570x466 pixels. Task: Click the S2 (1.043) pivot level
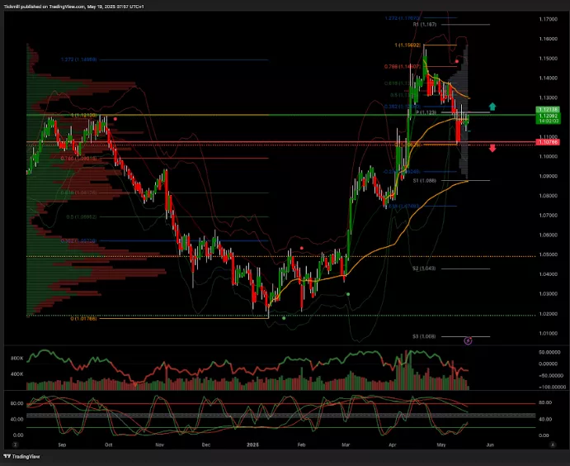[x=423, y=269]
